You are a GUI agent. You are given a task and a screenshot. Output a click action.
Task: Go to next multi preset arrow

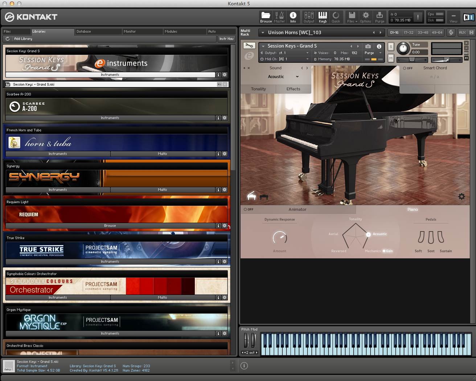380,33
